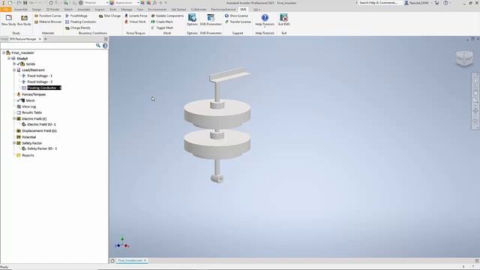Switch to the 3D Model ribbon tab

(52, 10)
